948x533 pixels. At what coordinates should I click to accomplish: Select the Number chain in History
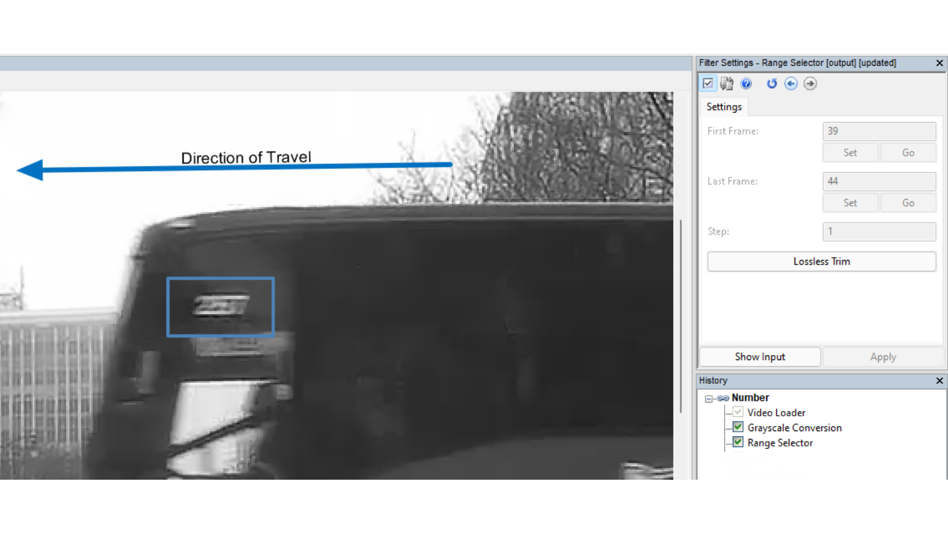750,398
